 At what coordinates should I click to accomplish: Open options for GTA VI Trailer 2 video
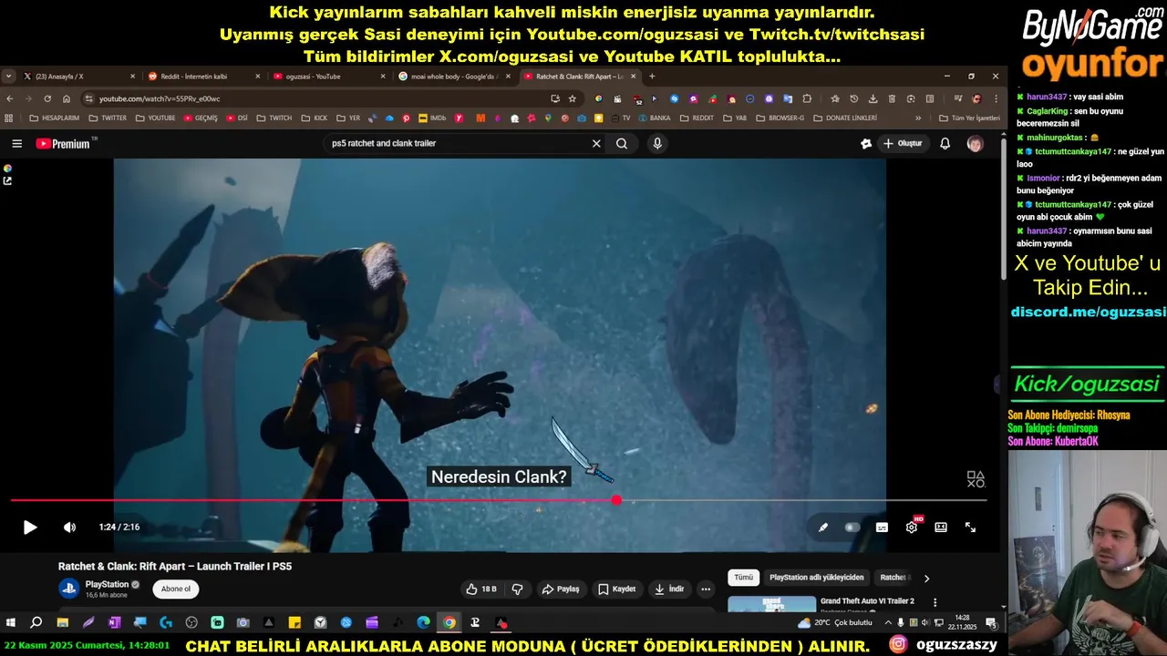pos(935,602)
